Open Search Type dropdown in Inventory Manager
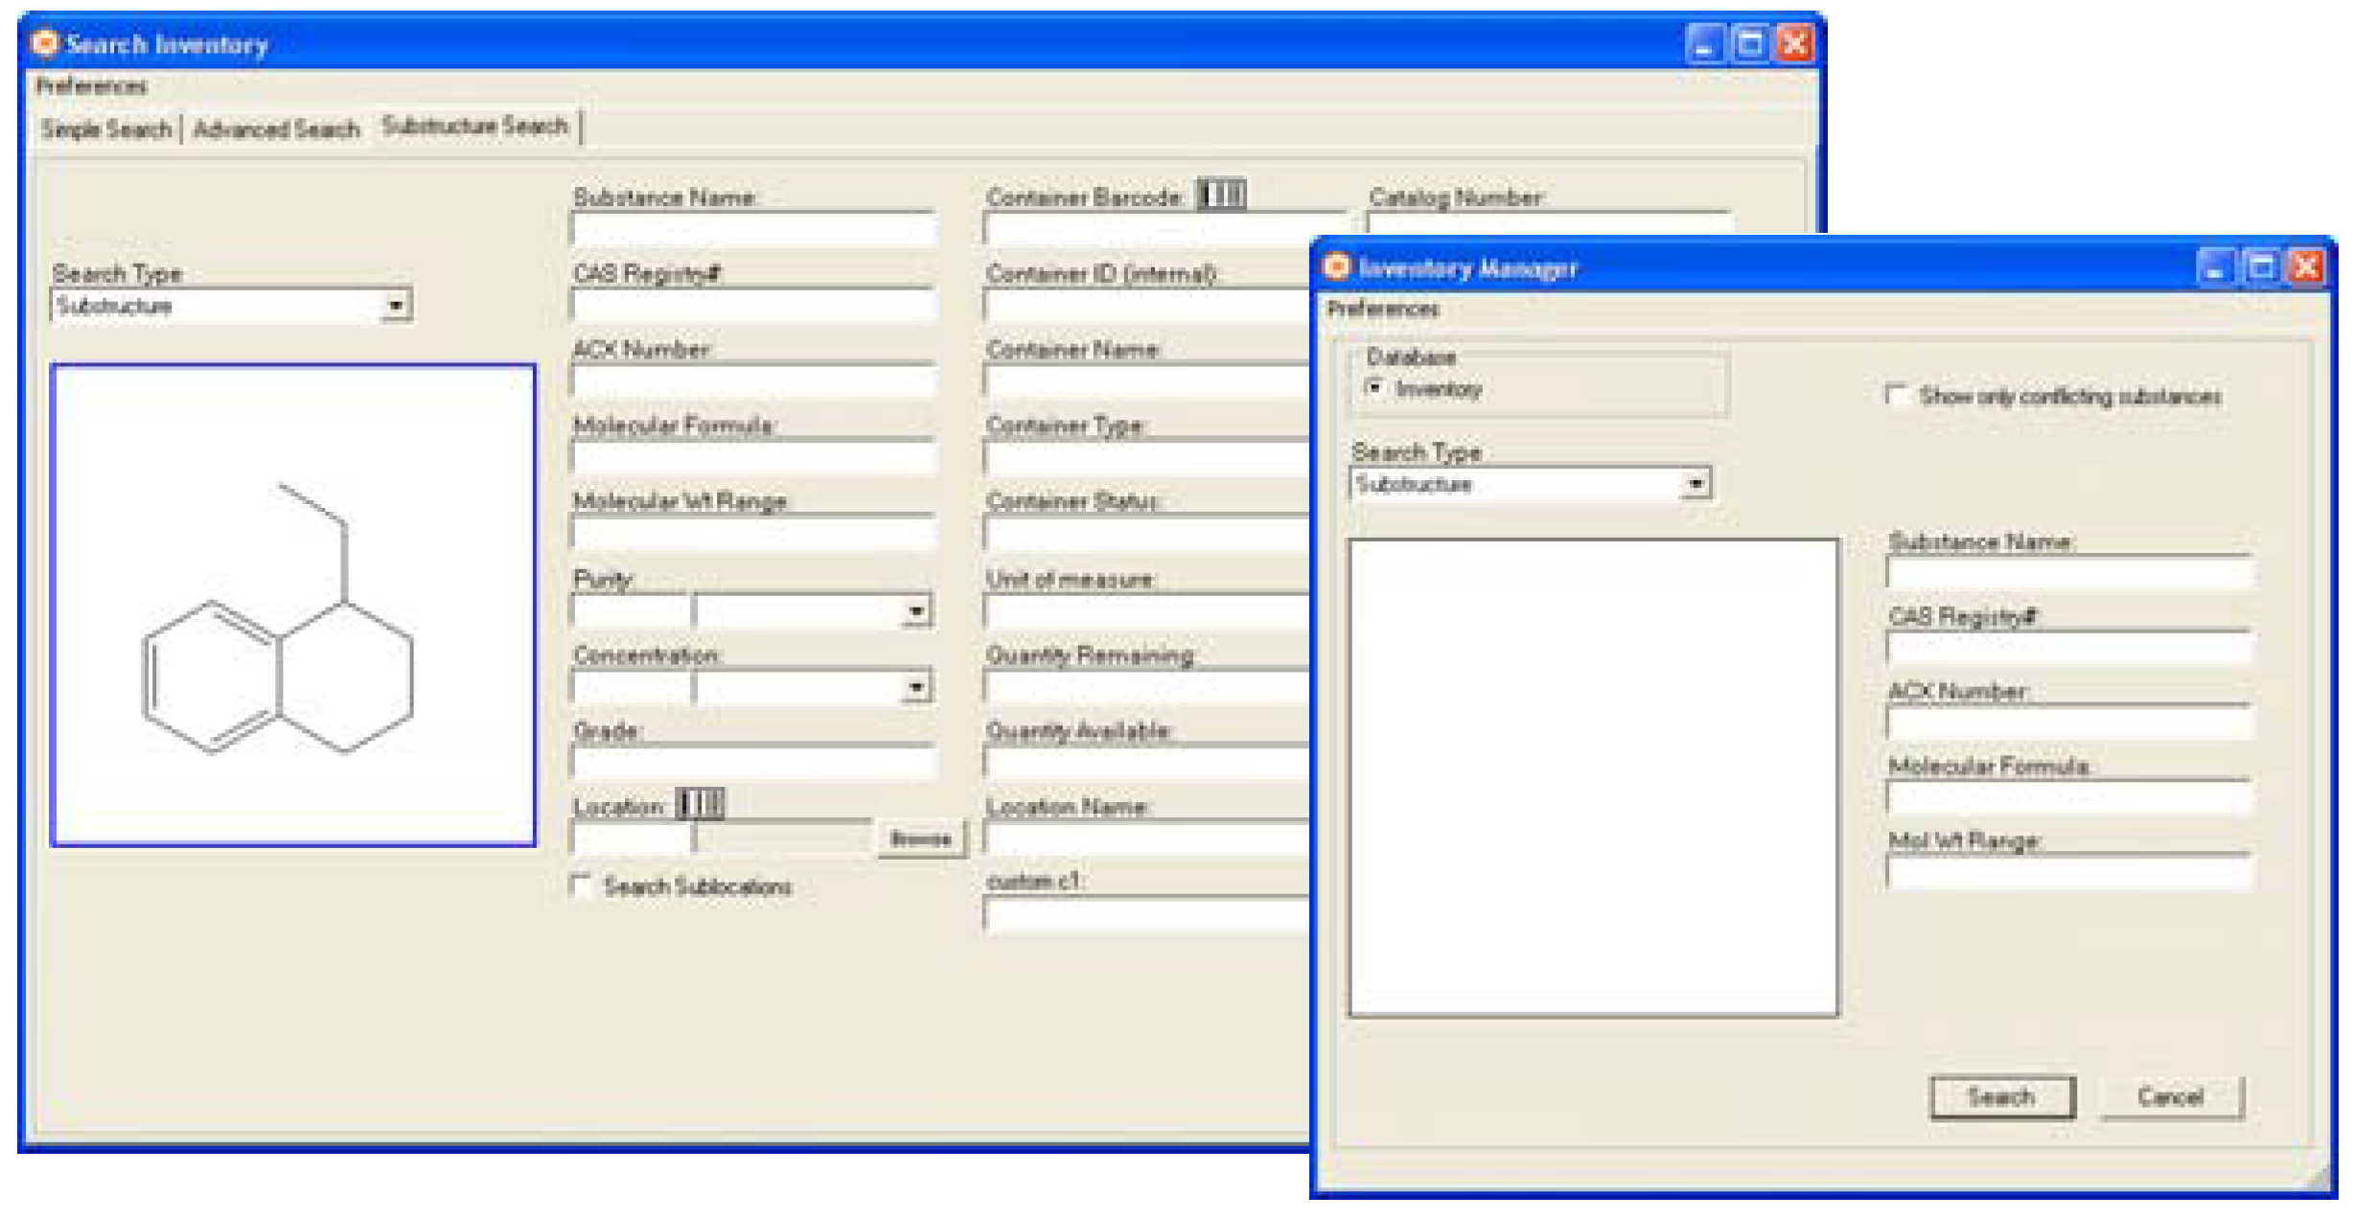The height and width of the screenshot is (1218, 2353). click(1696, 484)
